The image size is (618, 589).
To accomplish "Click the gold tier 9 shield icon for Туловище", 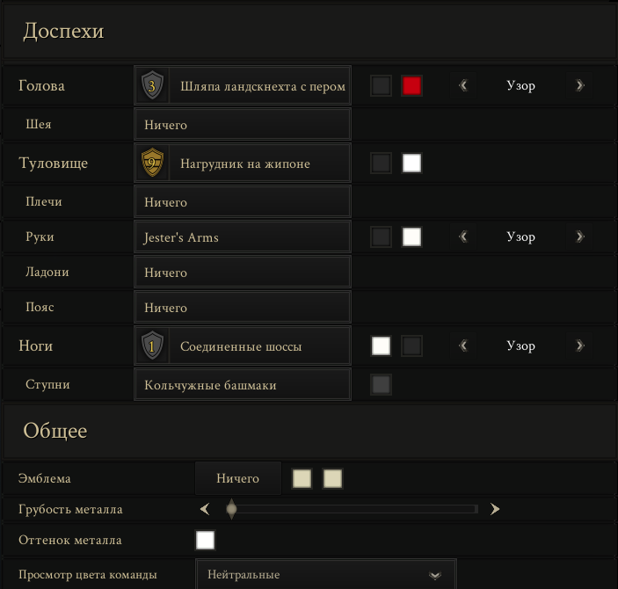I will 152,163.
